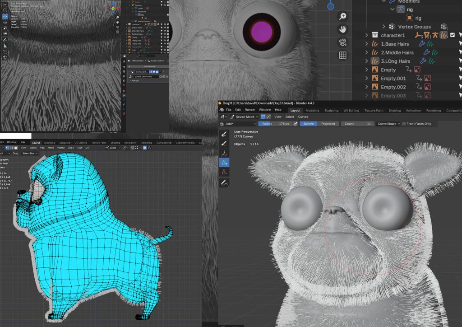
Task: Open the Vertex menu in mesh editor
Action: [61, 148]
